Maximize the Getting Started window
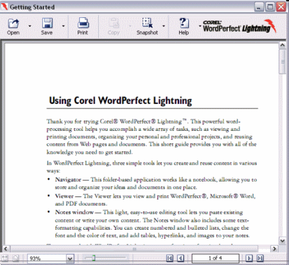 [270, 7]
